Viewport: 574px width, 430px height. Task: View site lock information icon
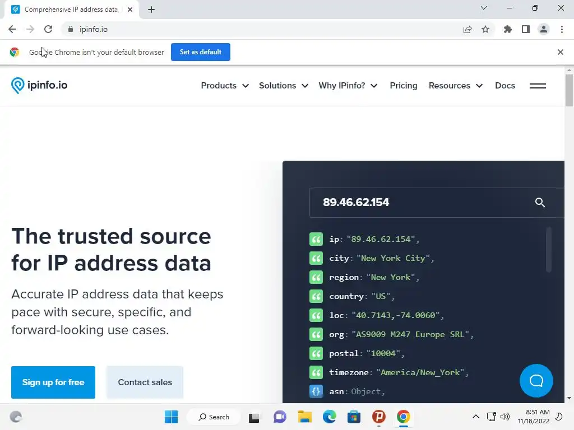coord(71,29)
